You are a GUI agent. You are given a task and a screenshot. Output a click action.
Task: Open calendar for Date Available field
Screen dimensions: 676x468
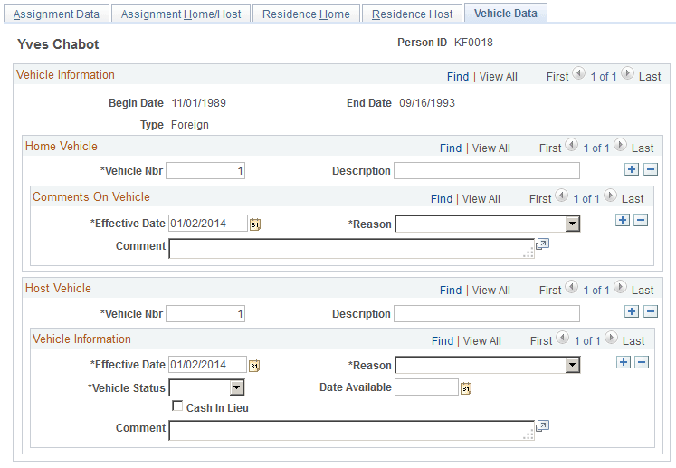466,388
